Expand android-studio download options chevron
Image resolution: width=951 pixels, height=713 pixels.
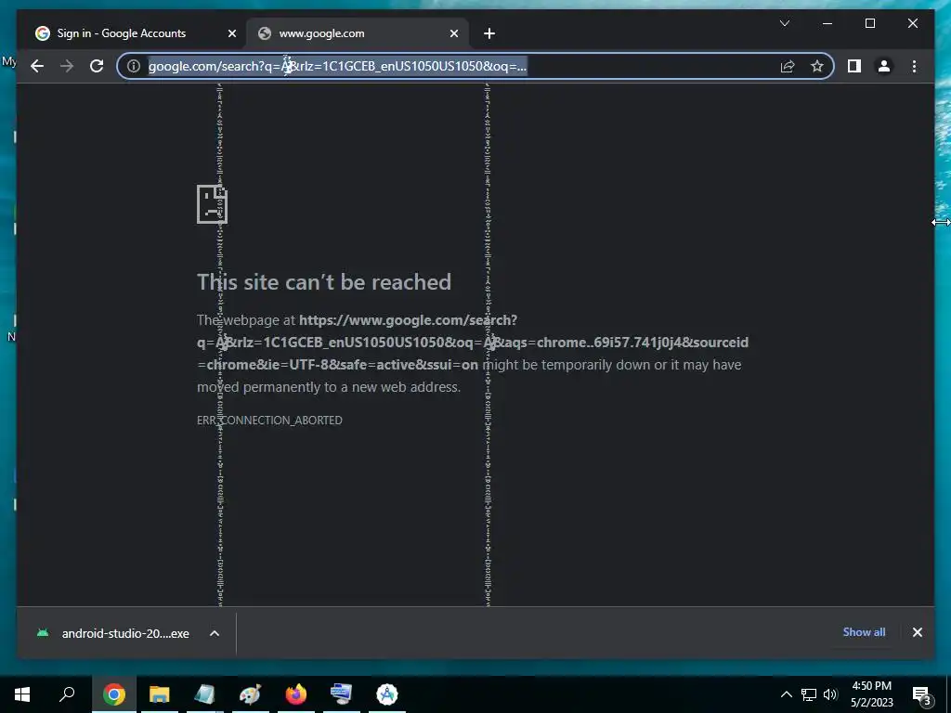pos(215,633)
